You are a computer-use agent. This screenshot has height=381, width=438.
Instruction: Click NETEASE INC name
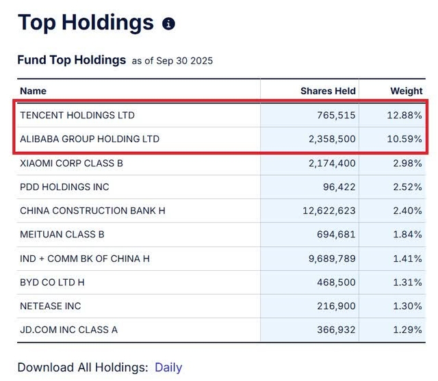pyautogui.click(x=51, y=306)
